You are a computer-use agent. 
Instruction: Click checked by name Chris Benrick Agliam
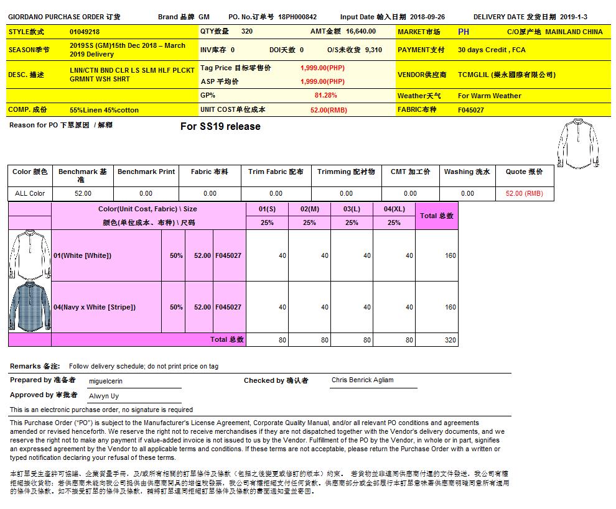point(362,380)
